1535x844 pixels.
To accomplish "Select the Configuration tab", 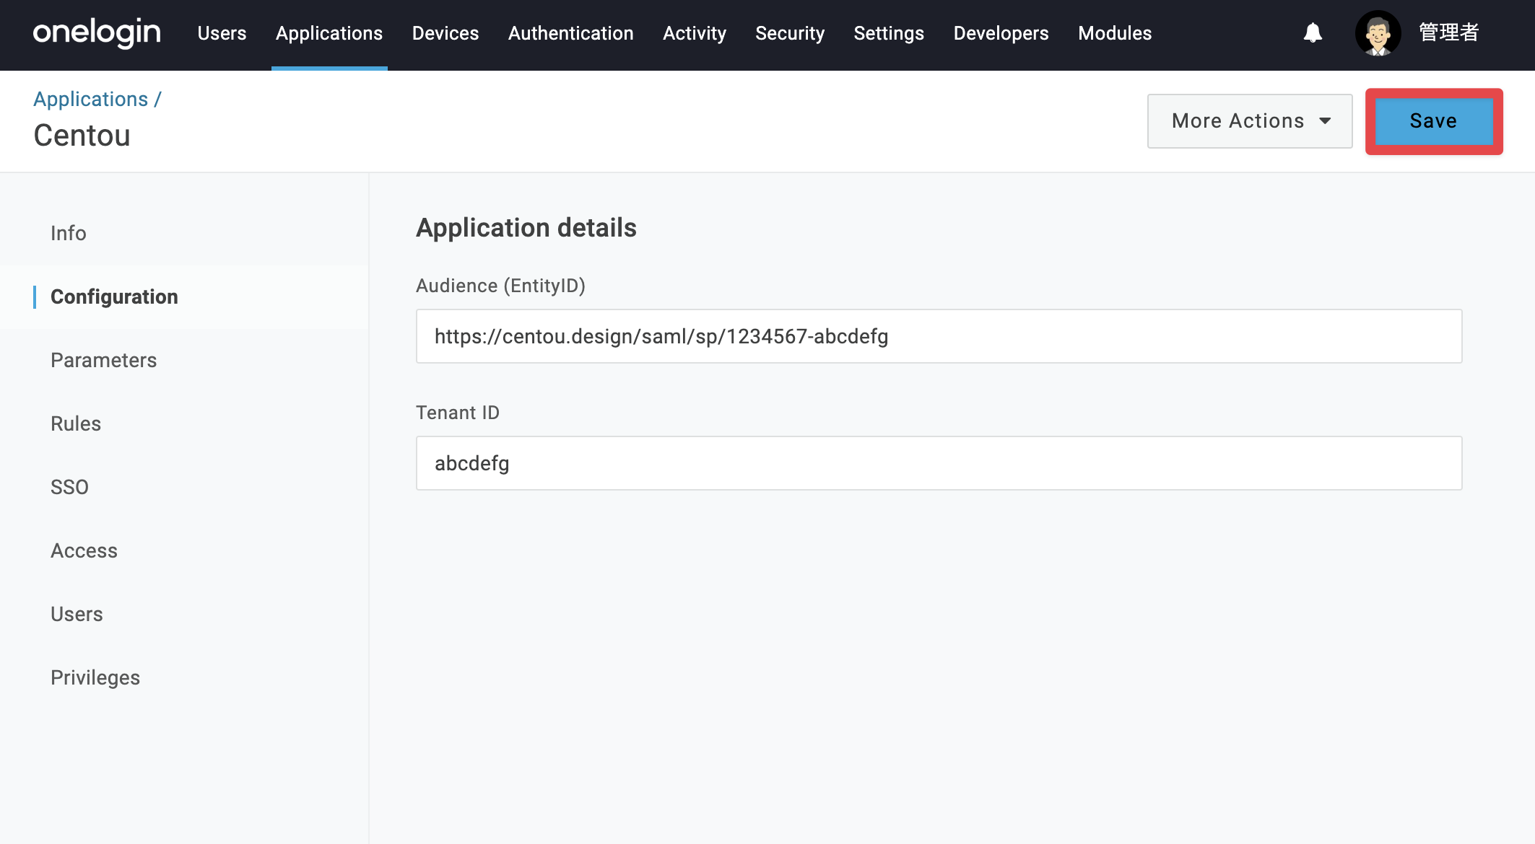I will [114, 296].
